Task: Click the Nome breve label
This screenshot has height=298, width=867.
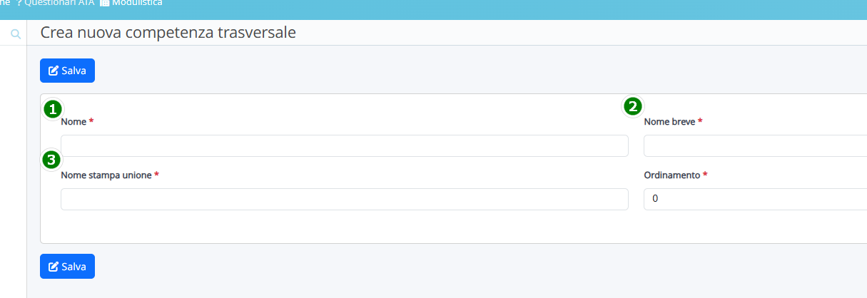Action: (x=669, y=122)
